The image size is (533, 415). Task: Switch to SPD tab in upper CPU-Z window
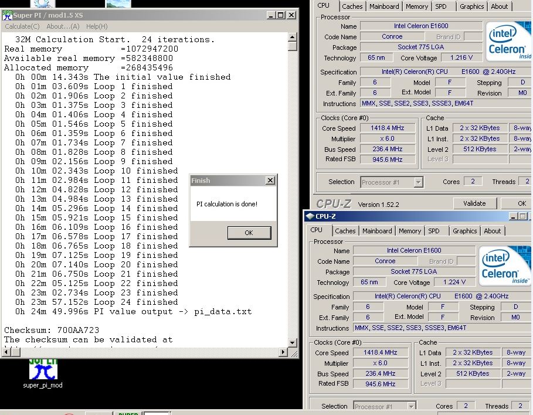[441, 6]
